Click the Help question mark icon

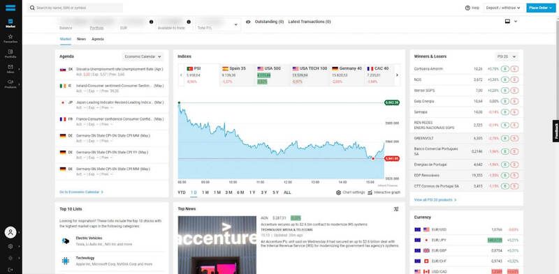pyautogui.click(x=467, y=8)
